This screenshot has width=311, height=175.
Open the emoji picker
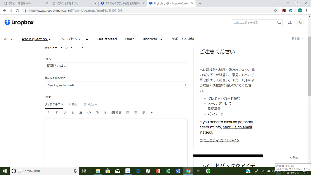[97, 113]
